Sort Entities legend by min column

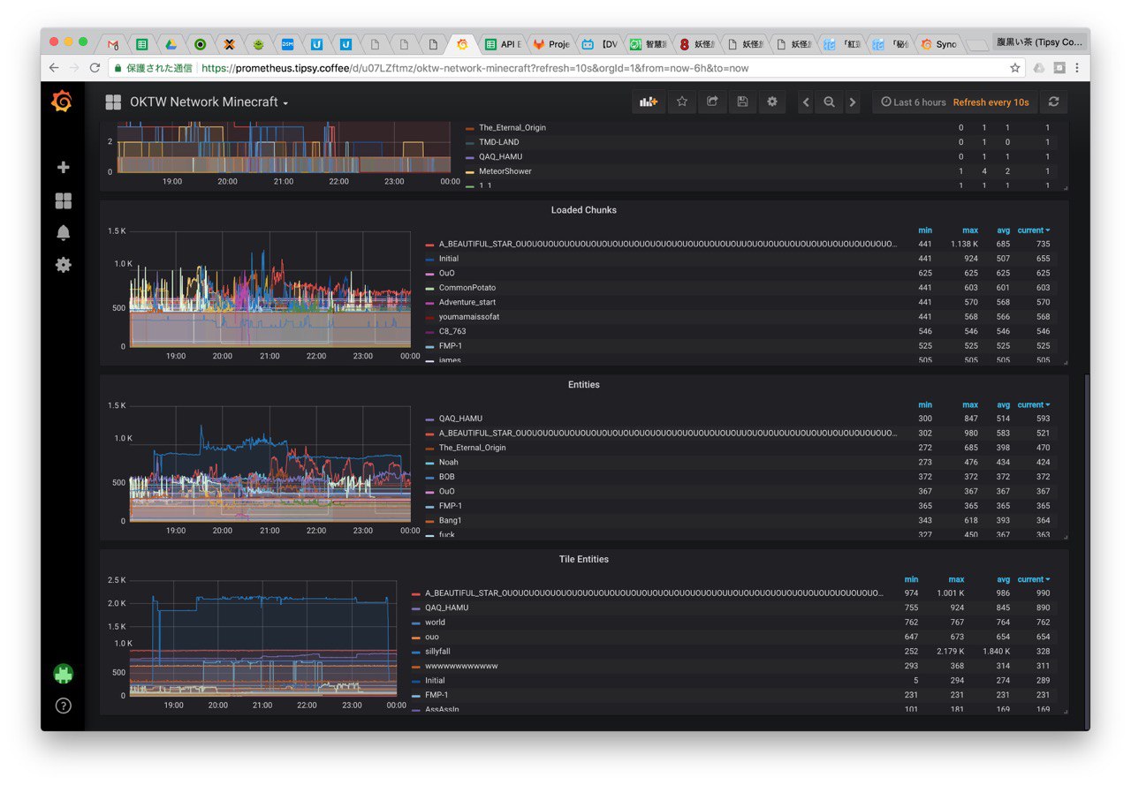(925, 405)
